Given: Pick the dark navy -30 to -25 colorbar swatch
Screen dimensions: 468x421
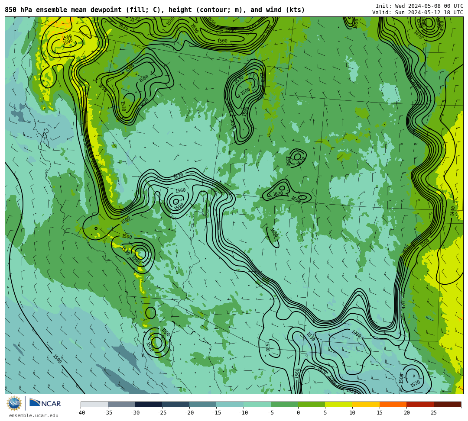Looking at the screenshot, I should [149, 404].
